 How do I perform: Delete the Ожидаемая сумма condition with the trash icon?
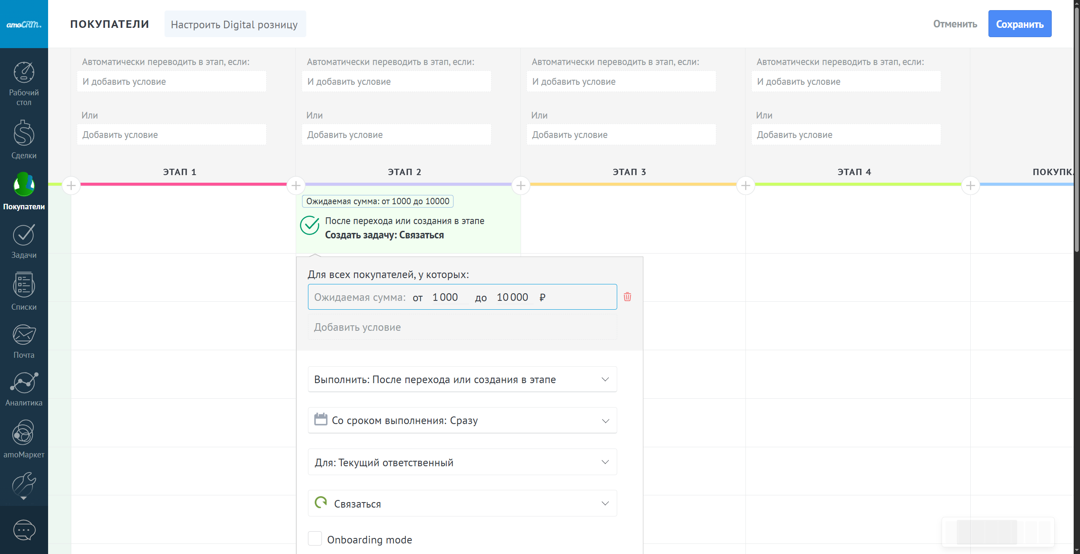627,297
